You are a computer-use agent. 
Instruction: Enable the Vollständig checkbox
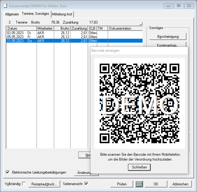24,184
